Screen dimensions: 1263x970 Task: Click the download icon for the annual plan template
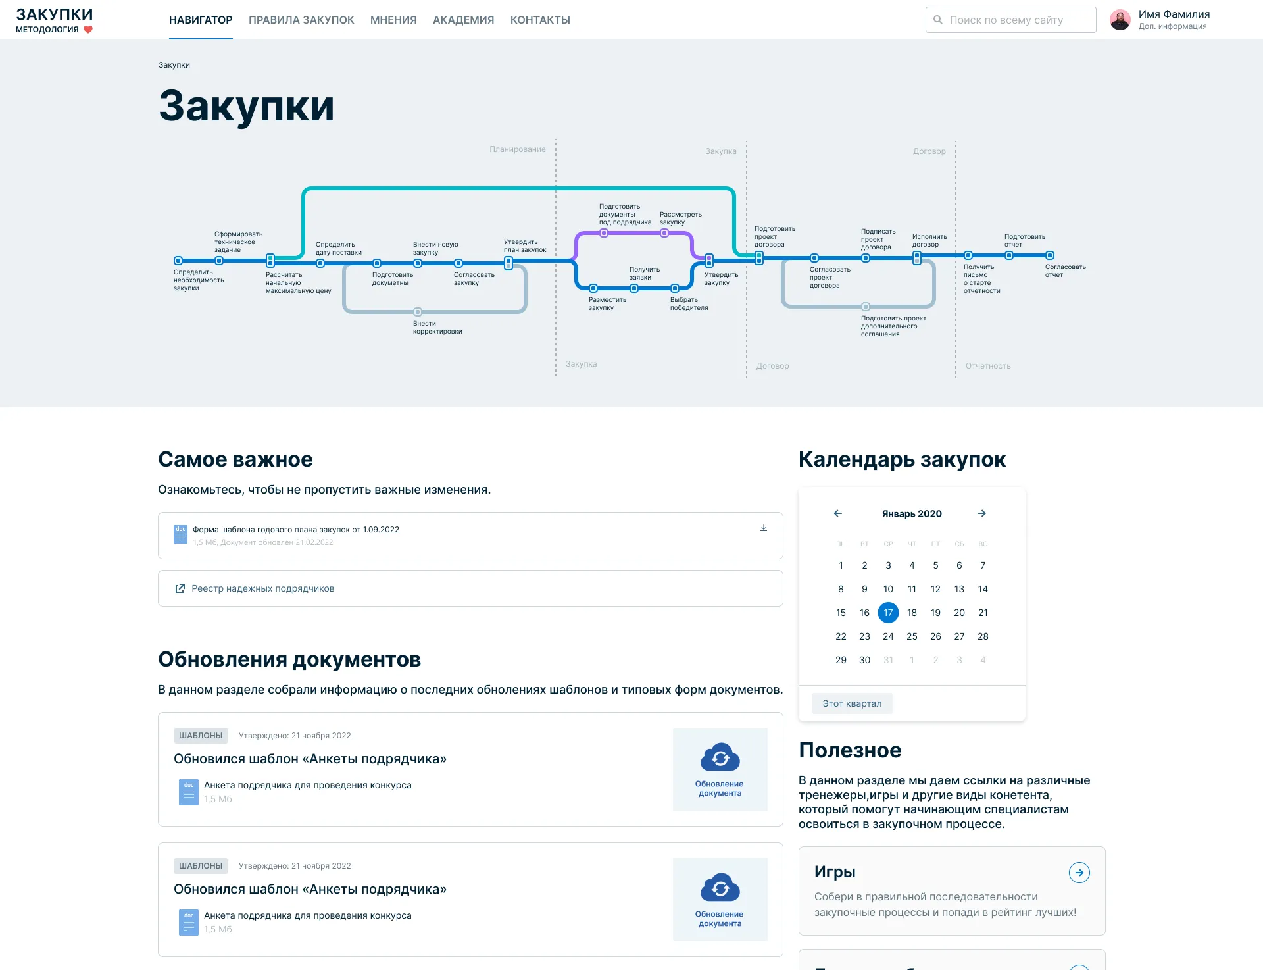tap(764, 528)
